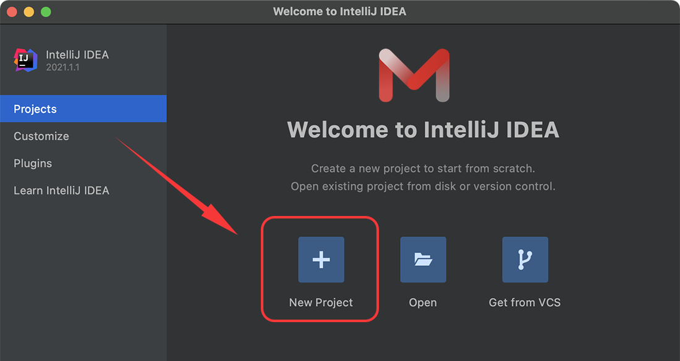The height and width of the screenshot is (361, 680).
Task: Click the Get from VCS label
Action: click(525, 302)
